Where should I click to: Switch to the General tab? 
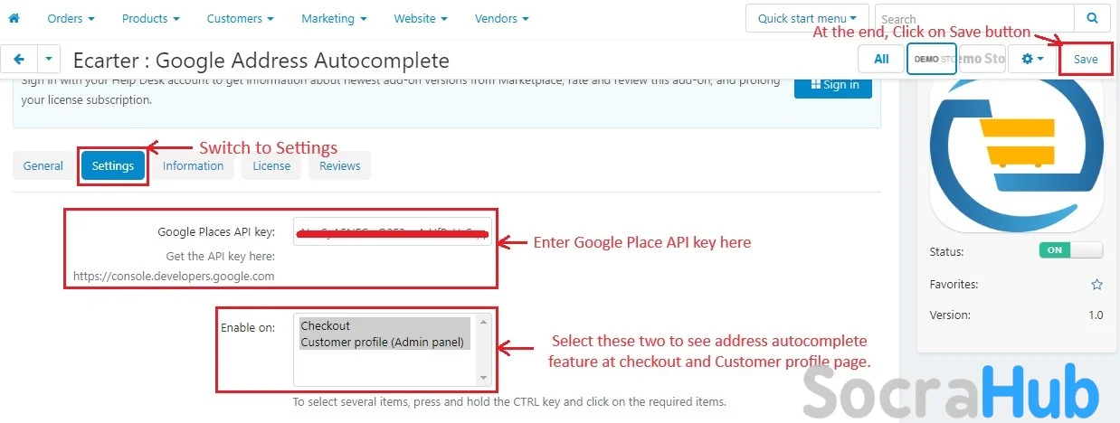(x=43, y=165)
